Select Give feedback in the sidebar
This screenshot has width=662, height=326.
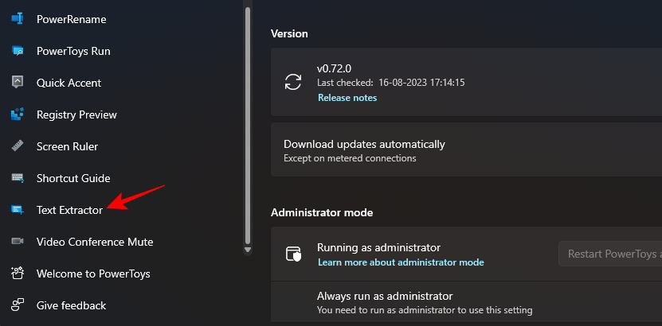click(x=71, y=305)
